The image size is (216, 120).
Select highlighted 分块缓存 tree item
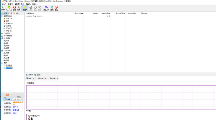pos(9,68)
